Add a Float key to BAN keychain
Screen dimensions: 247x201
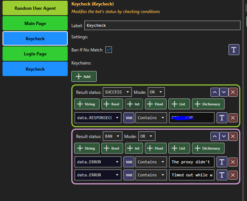point(156,148)
